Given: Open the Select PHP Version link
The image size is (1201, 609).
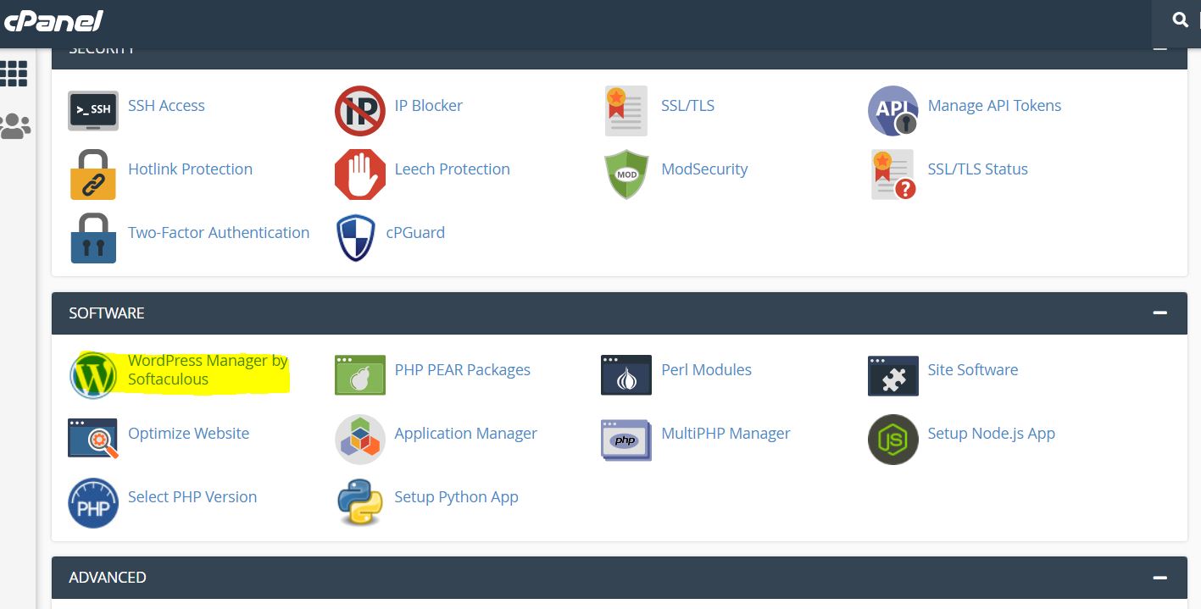Looking at the screenshot, I should 192,496.
